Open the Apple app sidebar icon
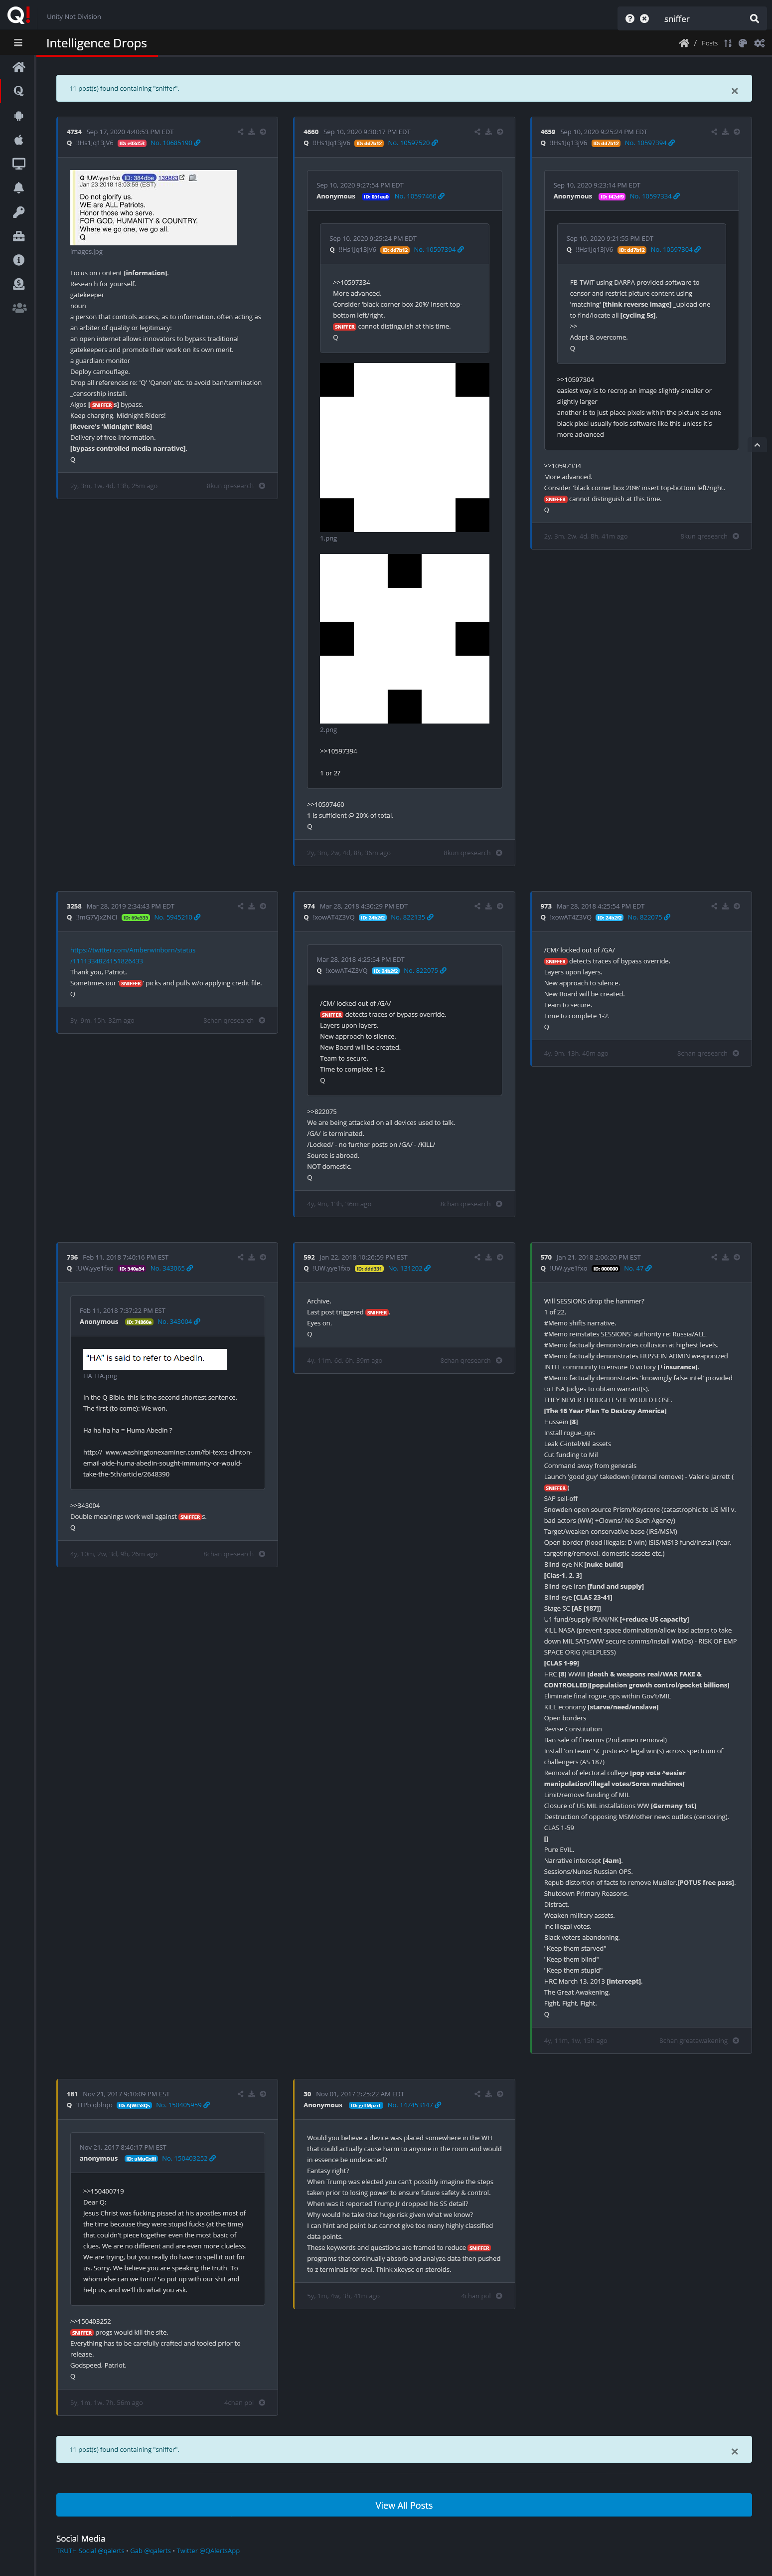The width and height of the screenshot is (772, 2576). coord(18,139)
